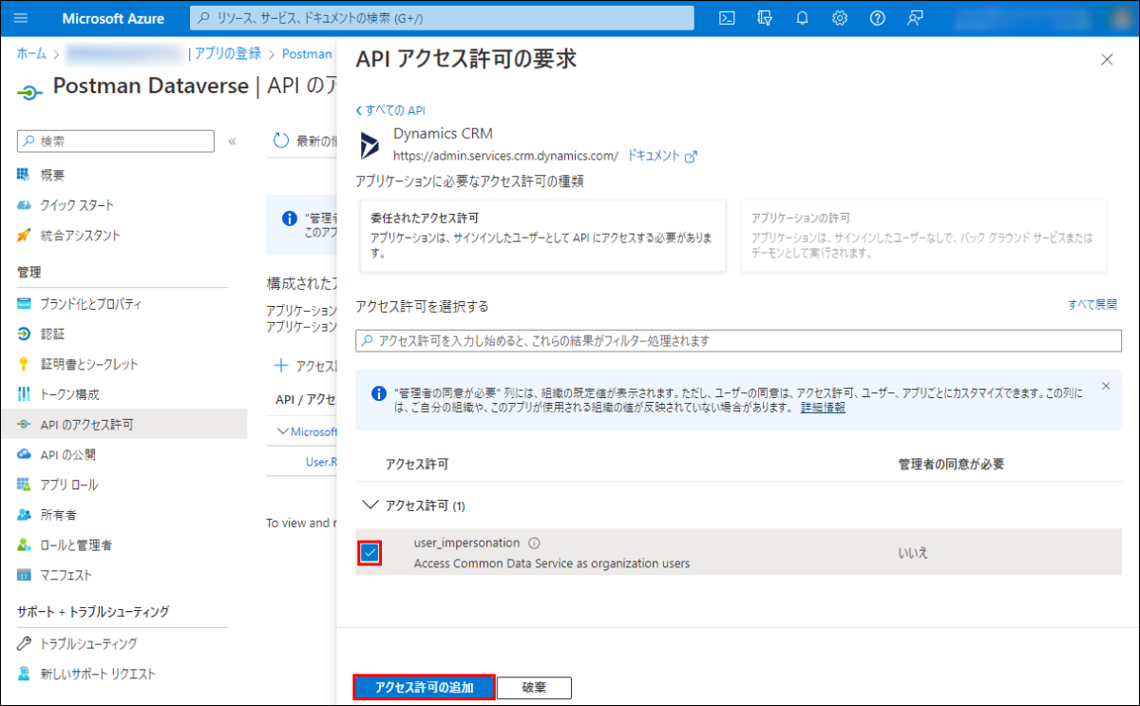
Task: Click the 証明書とシークレット key icon
Action: click(25, 364)
